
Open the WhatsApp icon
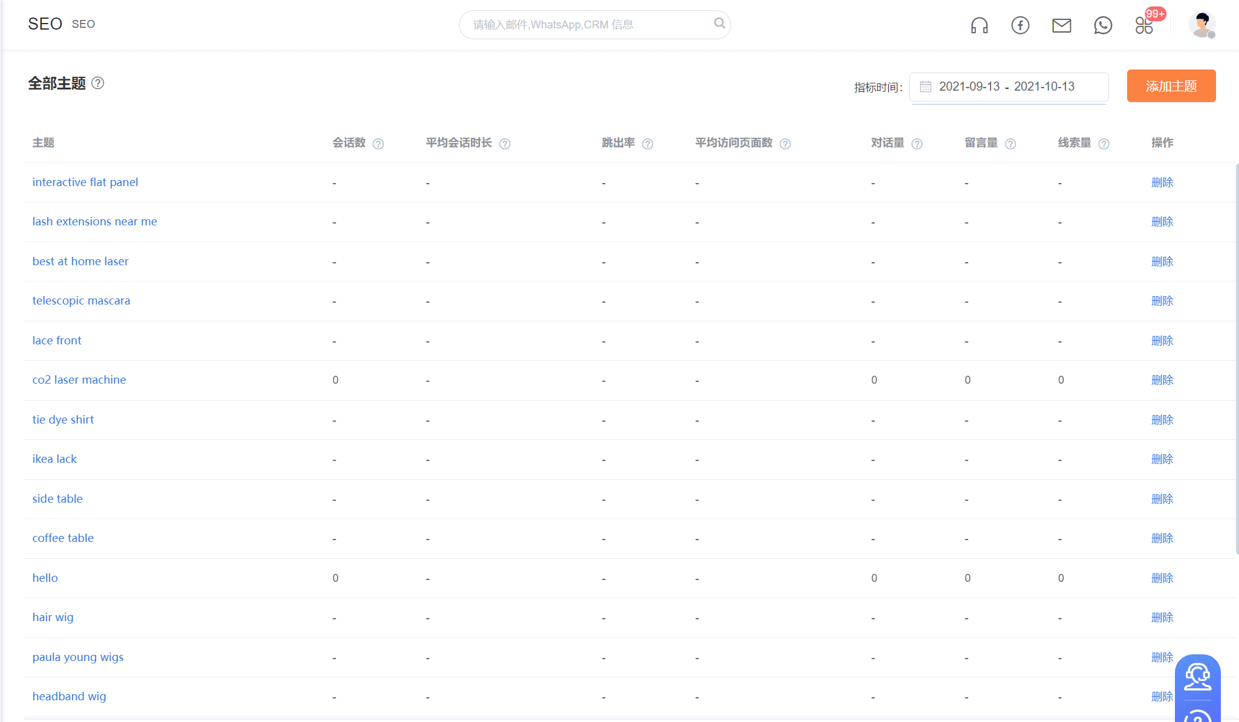(1102, 24)
